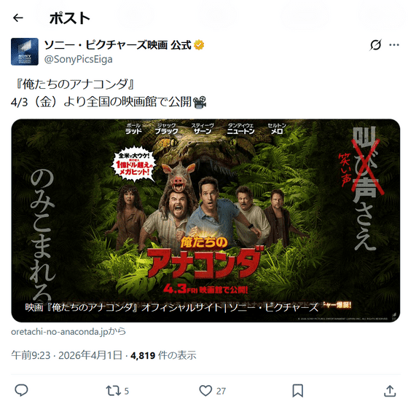The width and height of the screenshot is (408, 404).
Task: Open the @SonyPicsEiga handle link
Action: click(x=79, y=59)
